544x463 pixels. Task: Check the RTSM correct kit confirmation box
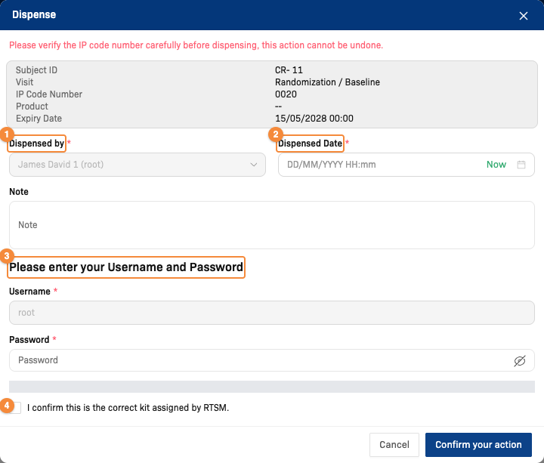15,408
